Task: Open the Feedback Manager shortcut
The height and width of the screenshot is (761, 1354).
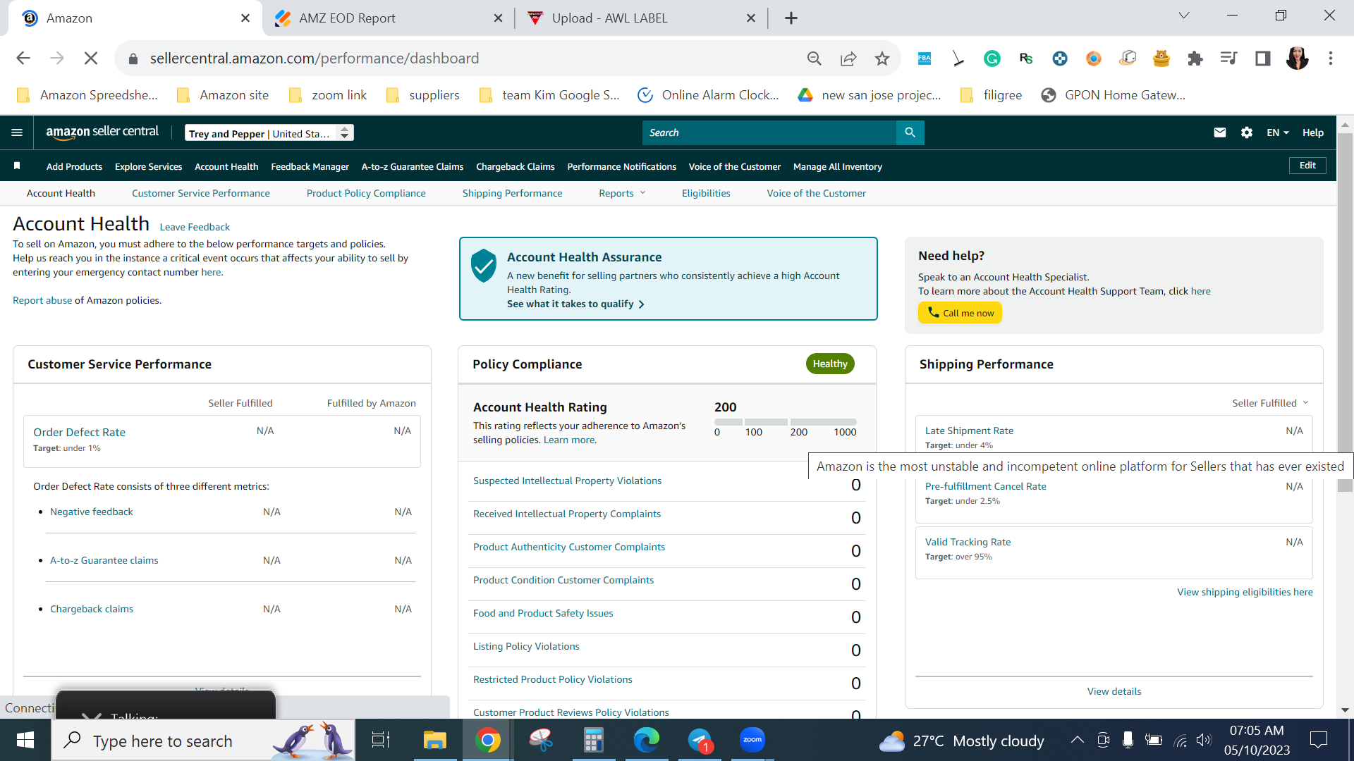Action: tap(310, 166)
